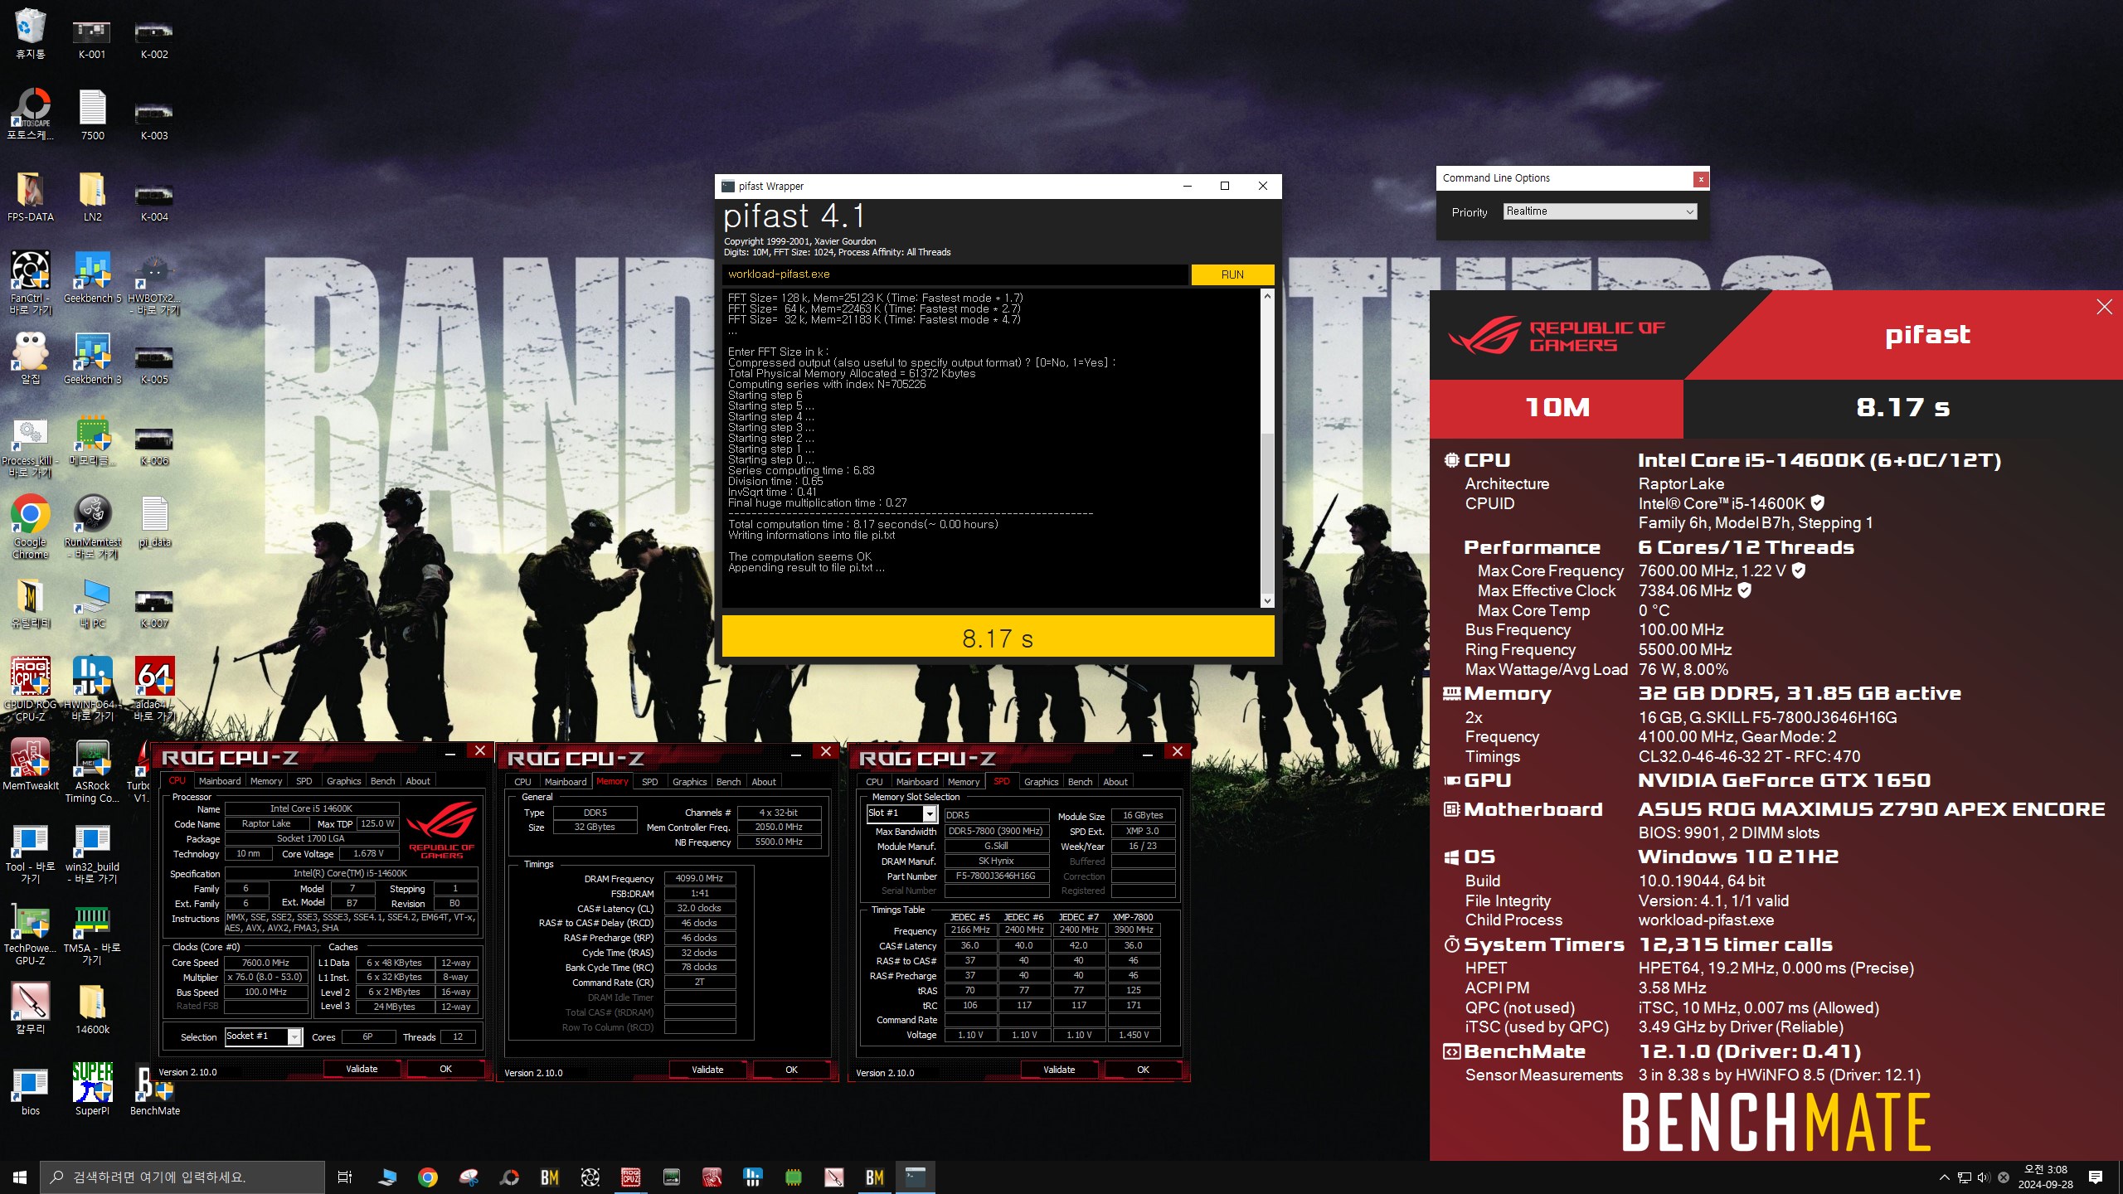Open the pi_data file icon
The height and width of the screenshot is (1194, 2123).
(154, 522)
